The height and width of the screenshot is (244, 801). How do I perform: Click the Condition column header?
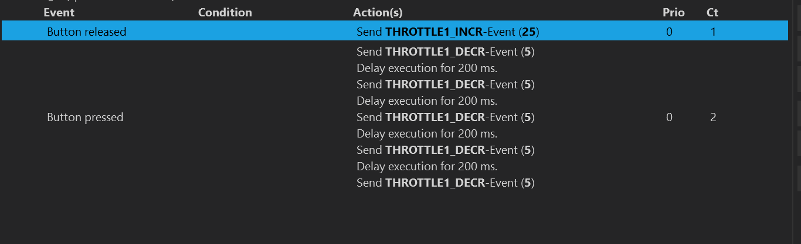coord(225,12)
